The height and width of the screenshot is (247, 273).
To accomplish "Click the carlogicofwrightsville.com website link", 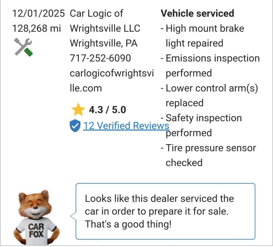I will (x=112, y=81).
